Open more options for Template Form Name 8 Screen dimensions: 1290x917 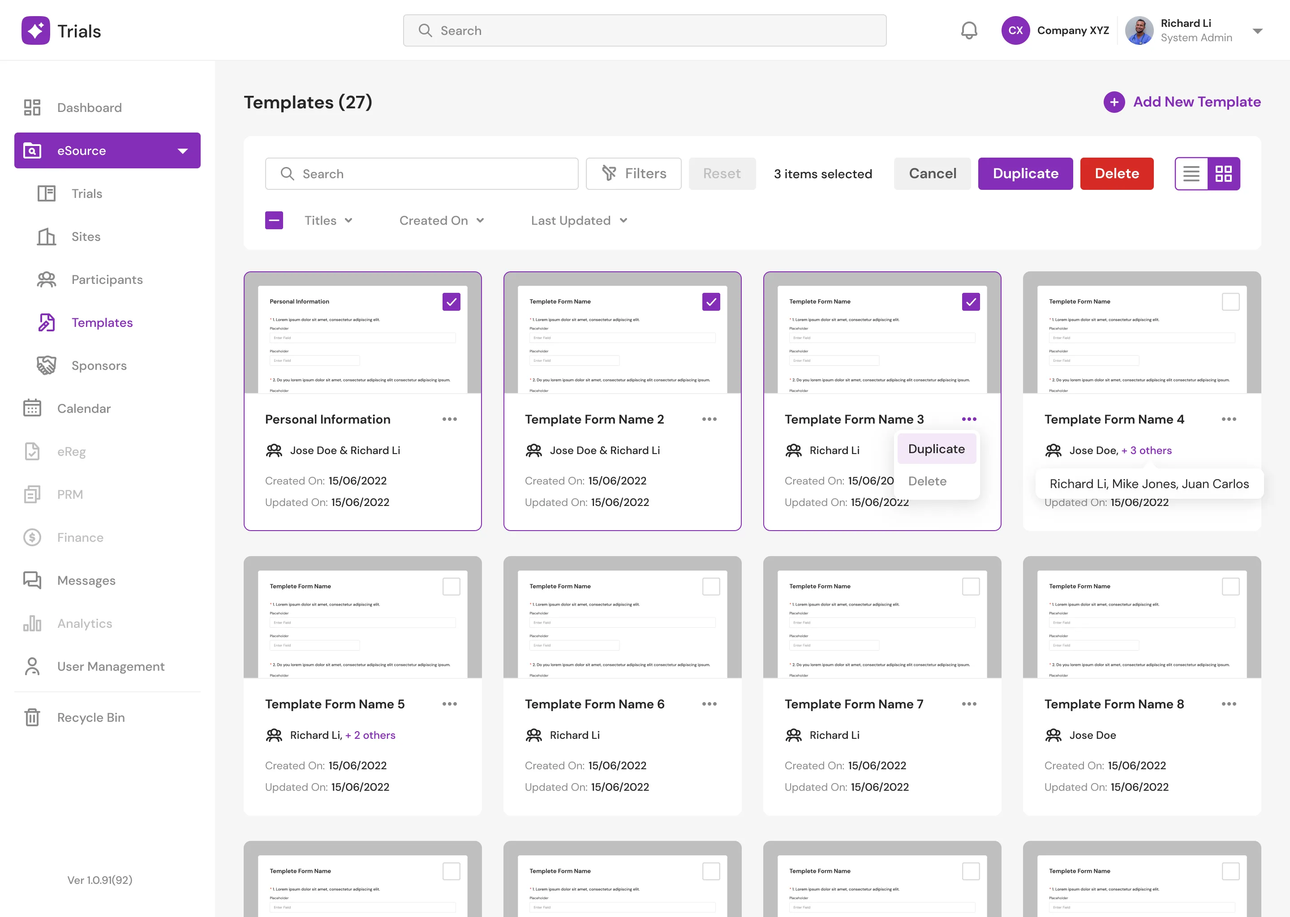[x=1229, y=703]
